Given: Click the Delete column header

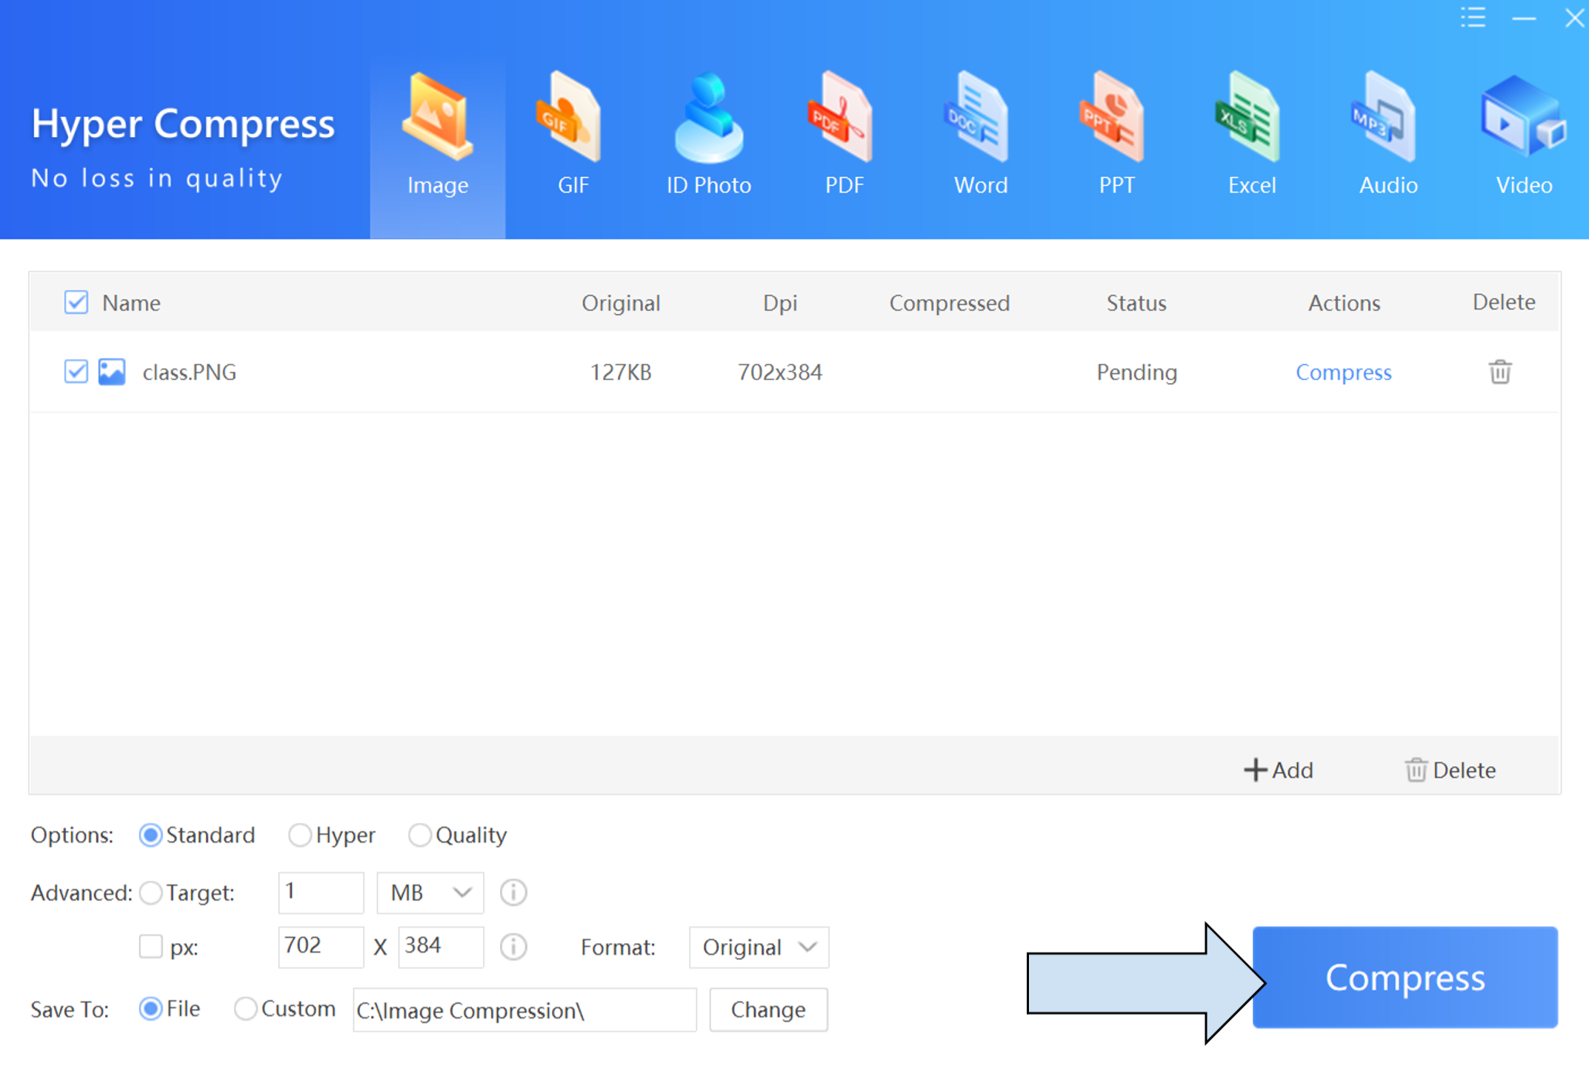Looking at the screenshot, I should point(1504,302).
